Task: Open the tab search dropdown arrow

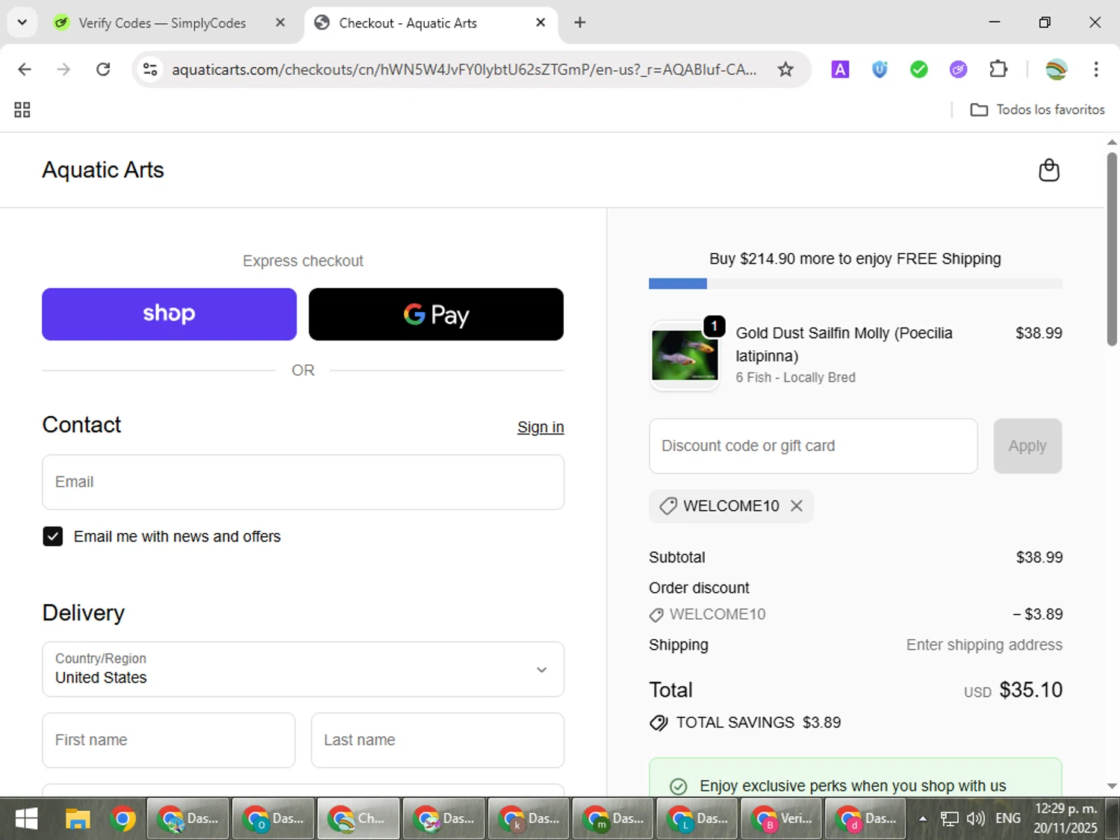Action: 22,22
